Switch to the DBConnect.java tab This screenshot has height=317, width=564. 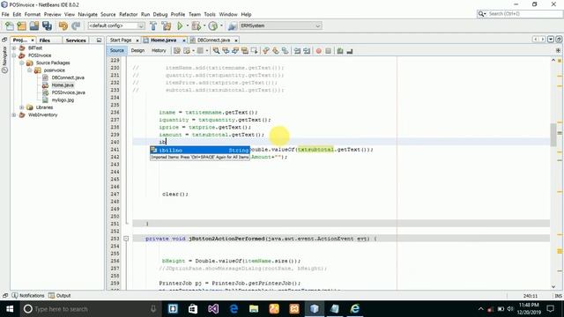[213, 41]
